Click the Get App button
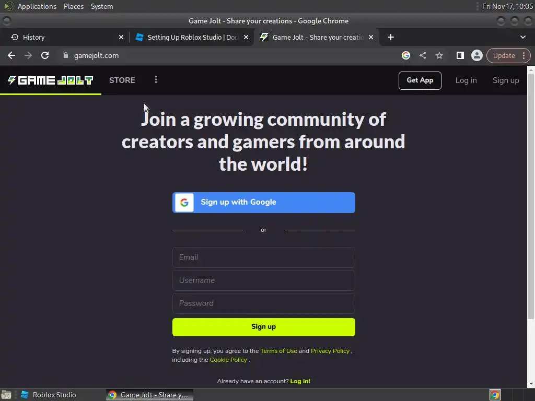This screenshot has height=401, width=535. point(420,80)
